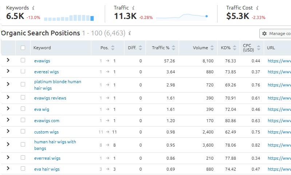
Task: Sort by Pos. column arrows
Action: (x=113, y=48)
